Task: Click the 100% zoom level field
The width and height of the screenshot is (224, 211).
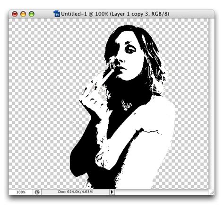Action: pyautogui.click(x=21, y=192)
